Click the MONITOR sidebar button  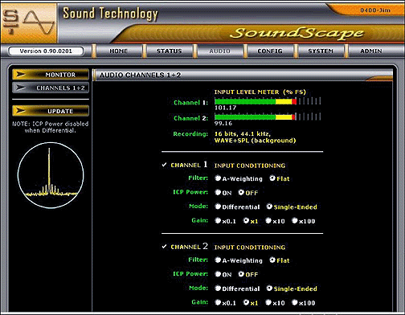click(51, 75)
